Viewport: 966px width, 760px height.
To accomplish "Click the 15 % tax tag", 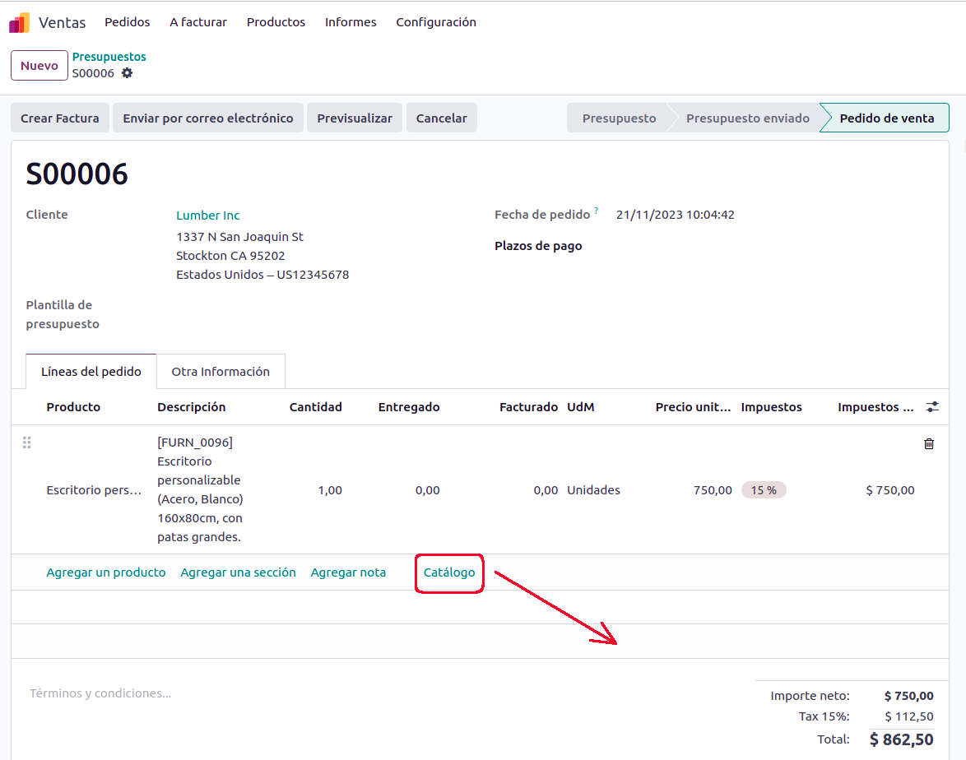I will point(764,490).
